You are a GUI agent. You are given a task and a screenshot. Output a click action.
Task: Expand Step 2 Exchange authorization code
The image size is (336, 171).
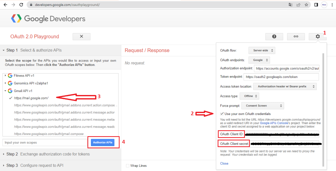click(61, 154)
